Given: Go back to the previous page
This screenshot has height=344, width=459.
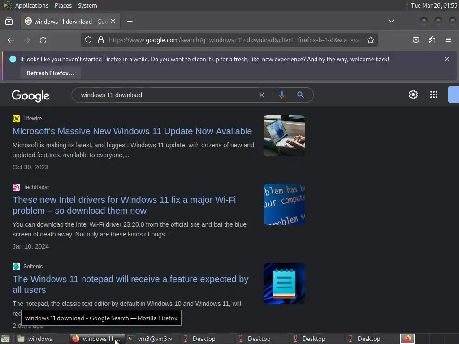Looking at the screenshot, I should [11, 40].
